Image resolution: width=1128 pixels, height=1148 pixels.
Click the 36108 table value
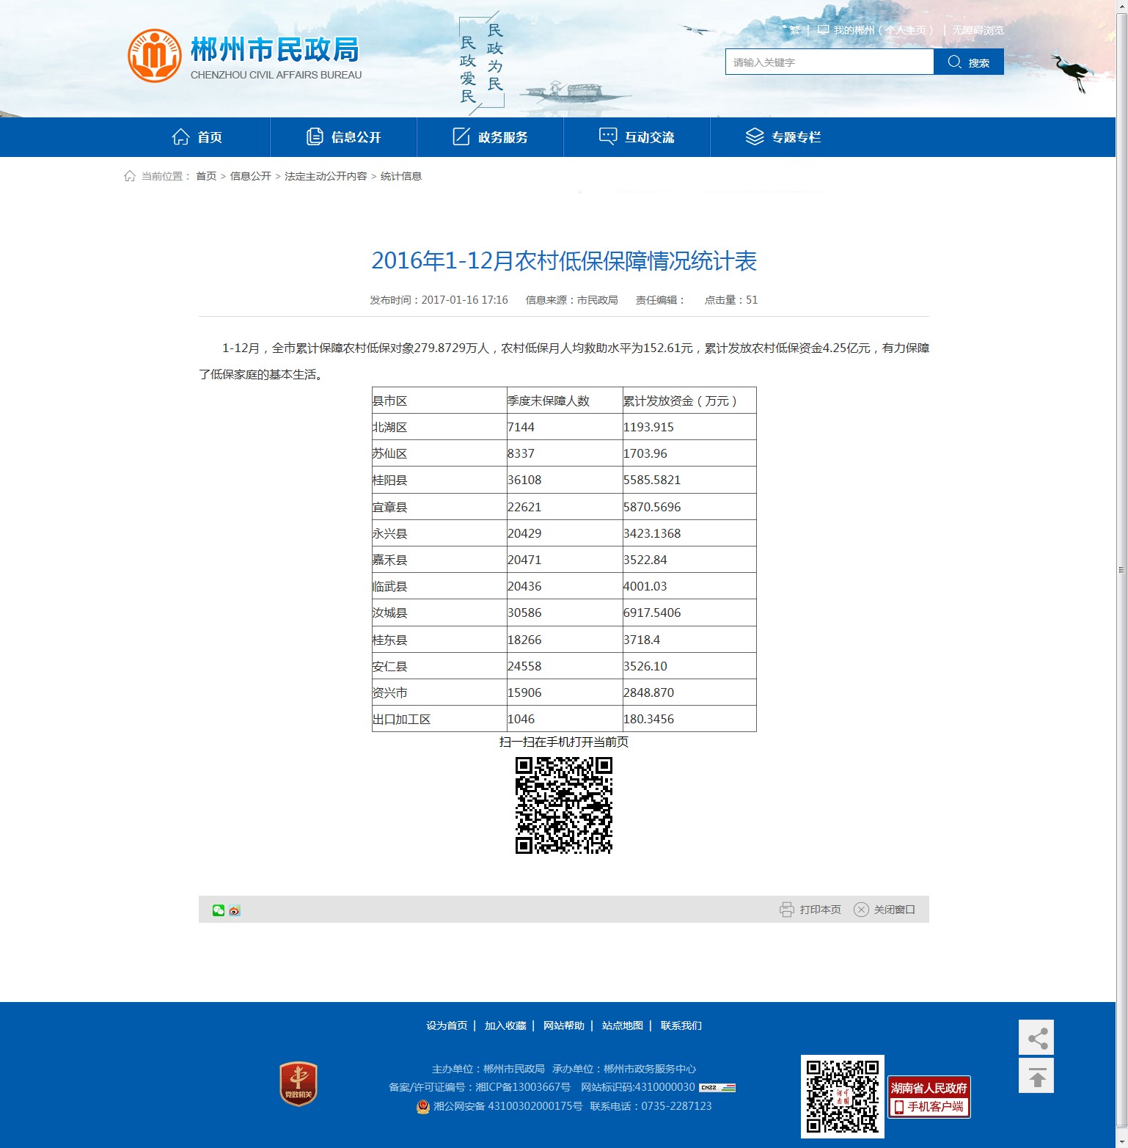click(524, 480)
